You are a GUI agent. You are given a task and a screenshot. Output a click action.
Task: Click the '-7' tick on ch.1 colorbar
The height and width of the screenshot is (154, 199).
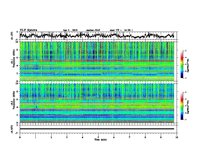[185, 78]
